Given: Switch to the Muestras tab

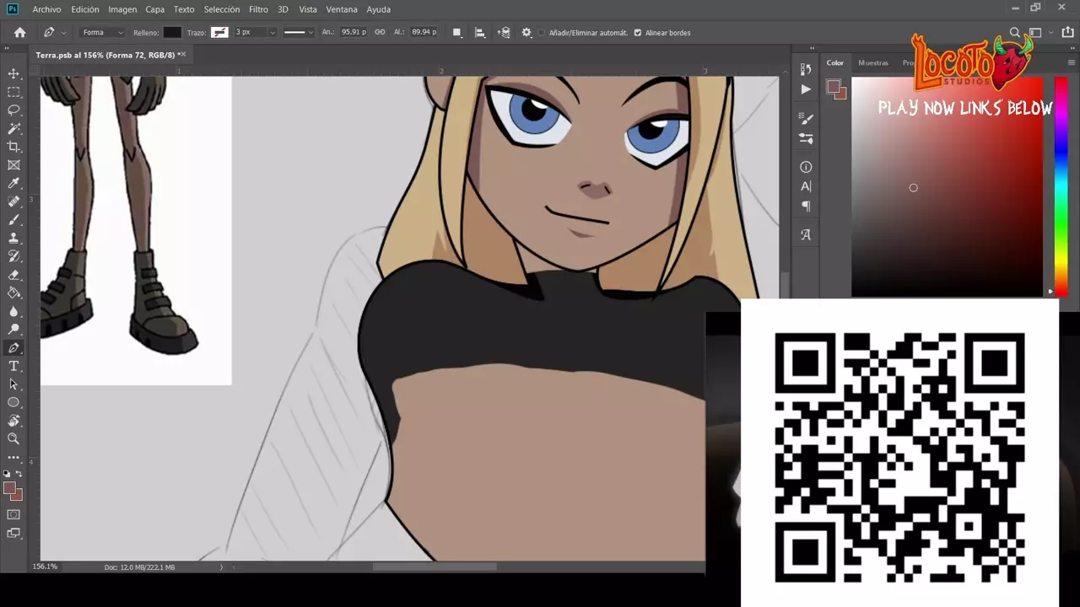Looking at the screenshot, I should (872, 62).
